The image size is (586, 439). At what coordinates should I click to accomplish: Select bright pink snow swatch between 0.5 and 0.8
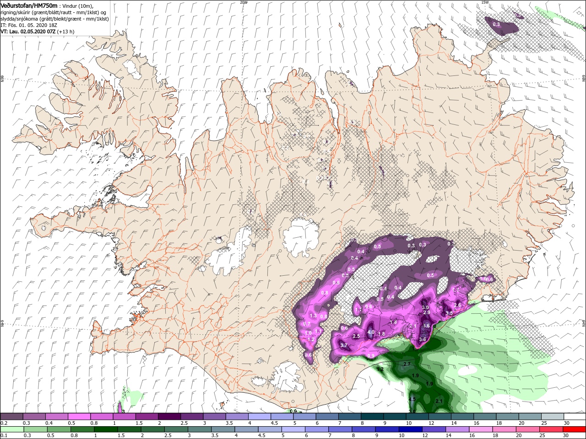click(x=79, y=416)
